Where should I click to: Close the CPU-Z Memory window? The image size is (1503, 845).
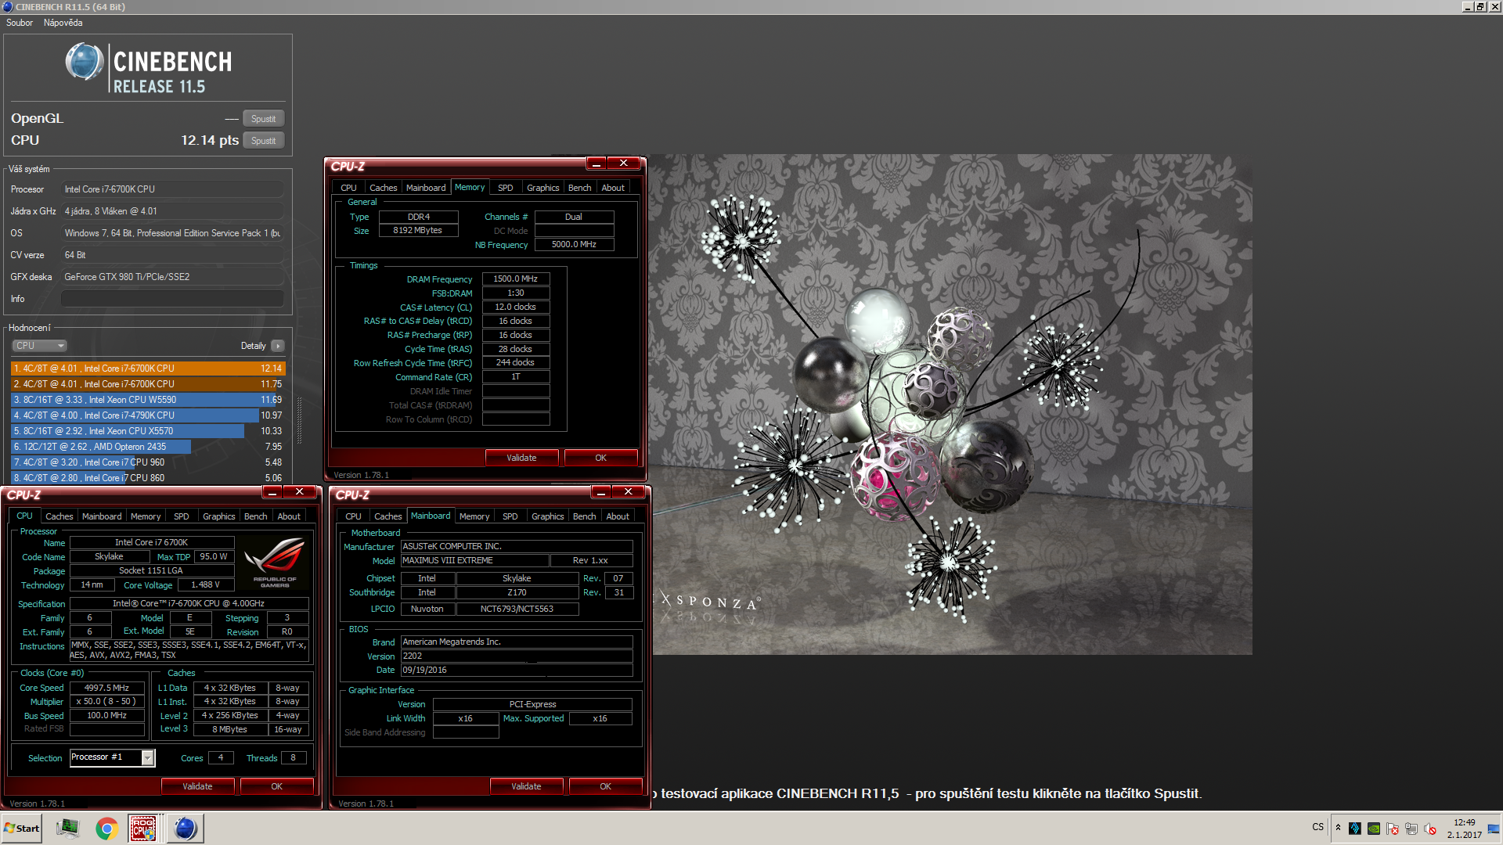(x=623, y=164)
